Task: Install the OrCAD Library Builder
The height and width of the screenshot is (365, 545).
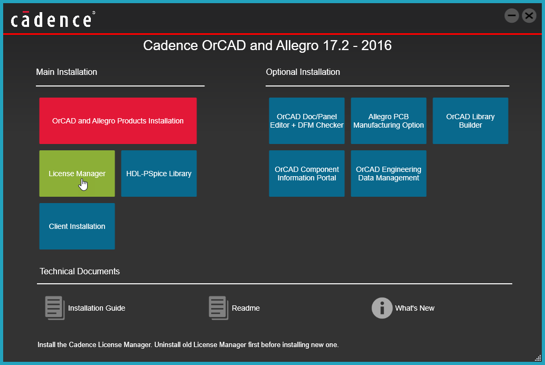Action: point(471,121)
